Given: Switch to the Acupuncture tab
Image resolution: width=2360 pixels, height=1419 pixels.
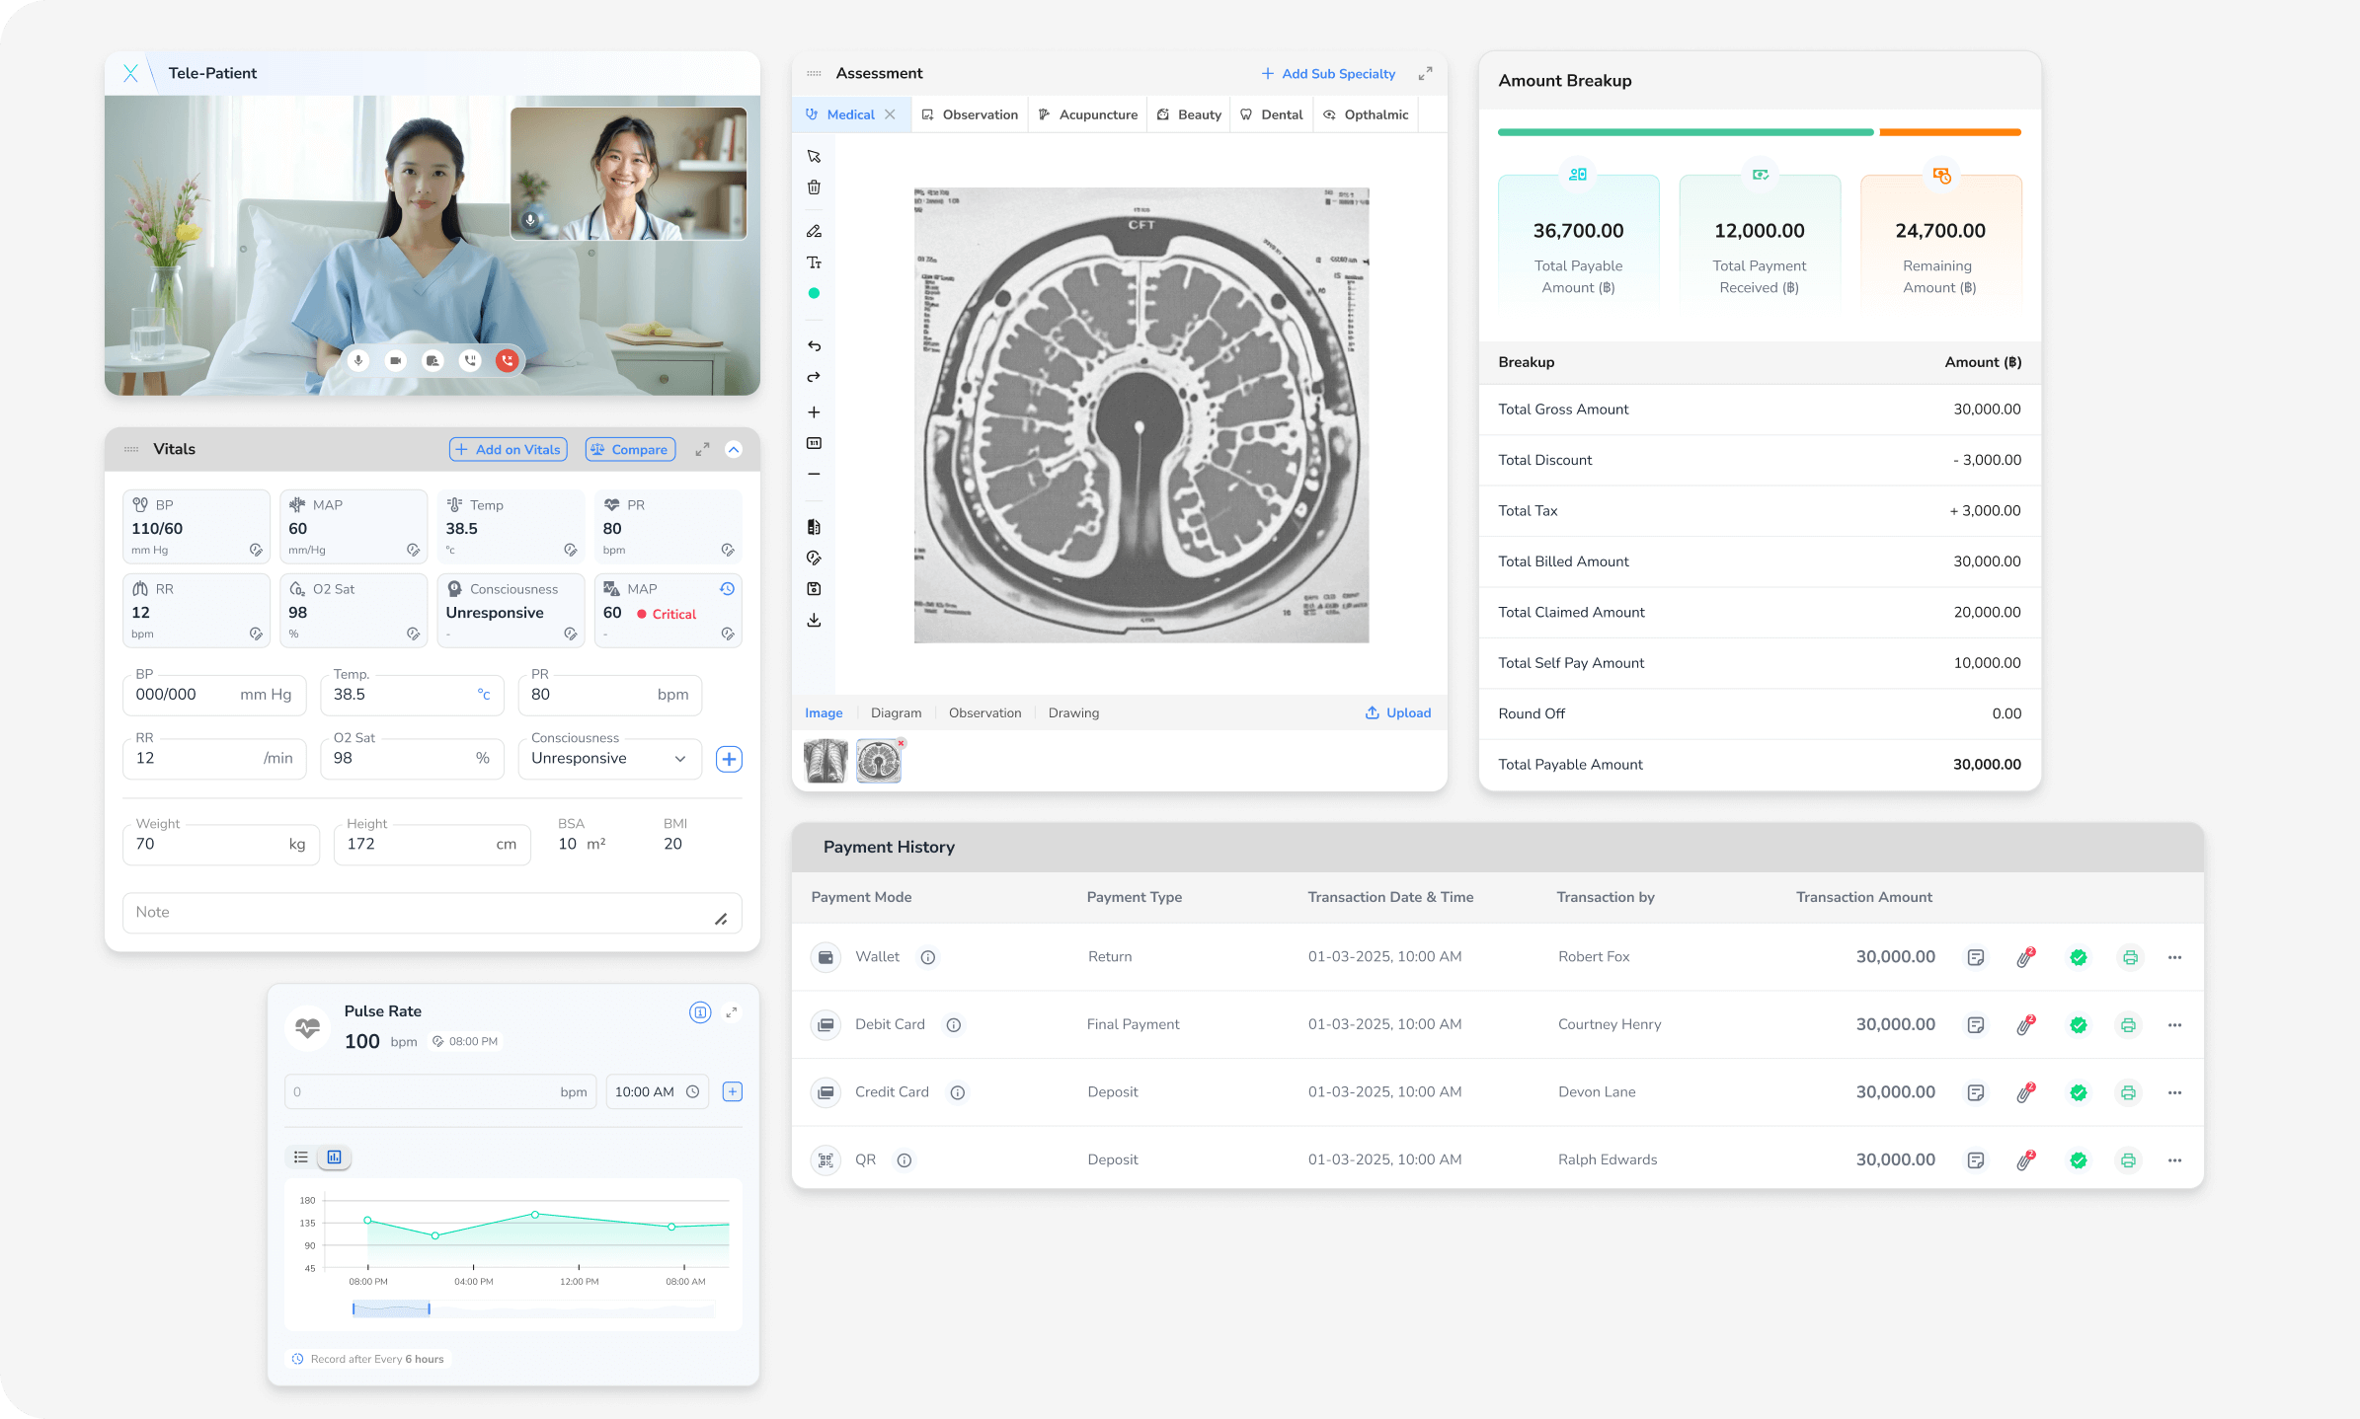Looking at the screenshot, I should pos(1087,114).
